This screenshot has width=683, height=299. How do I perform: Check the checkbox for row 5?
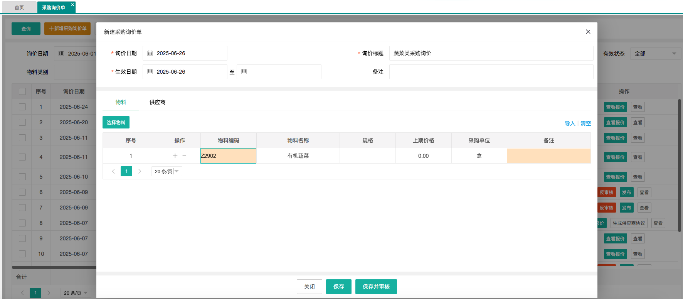(22, 177)
